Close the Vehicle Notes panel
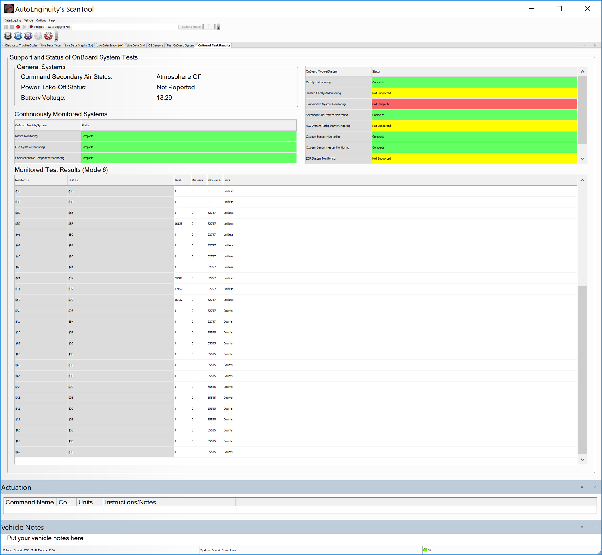The height and width of the screenshot is (555, 602). 594,527
